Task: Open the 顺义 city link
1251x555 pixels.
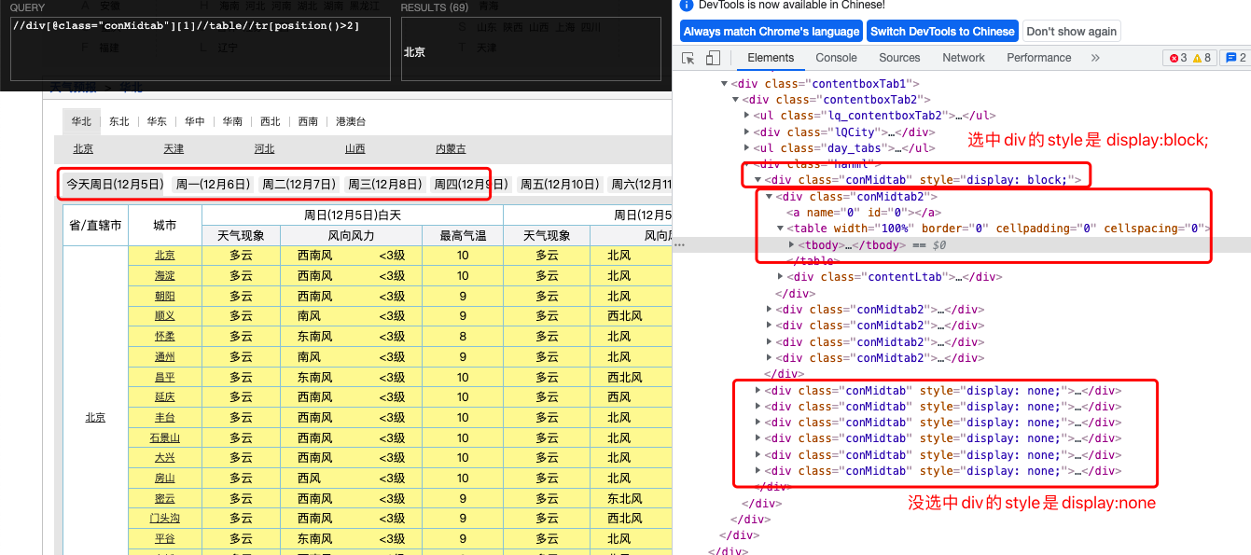Action: (x=164, y=316)
